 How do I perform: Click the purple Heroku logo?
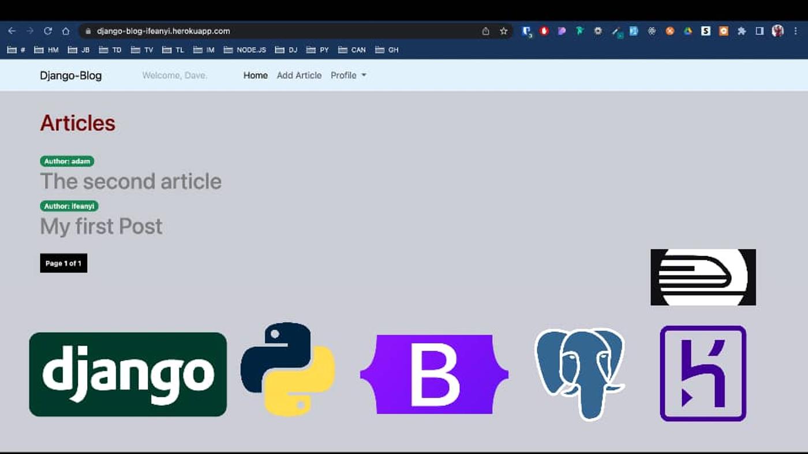703,373
